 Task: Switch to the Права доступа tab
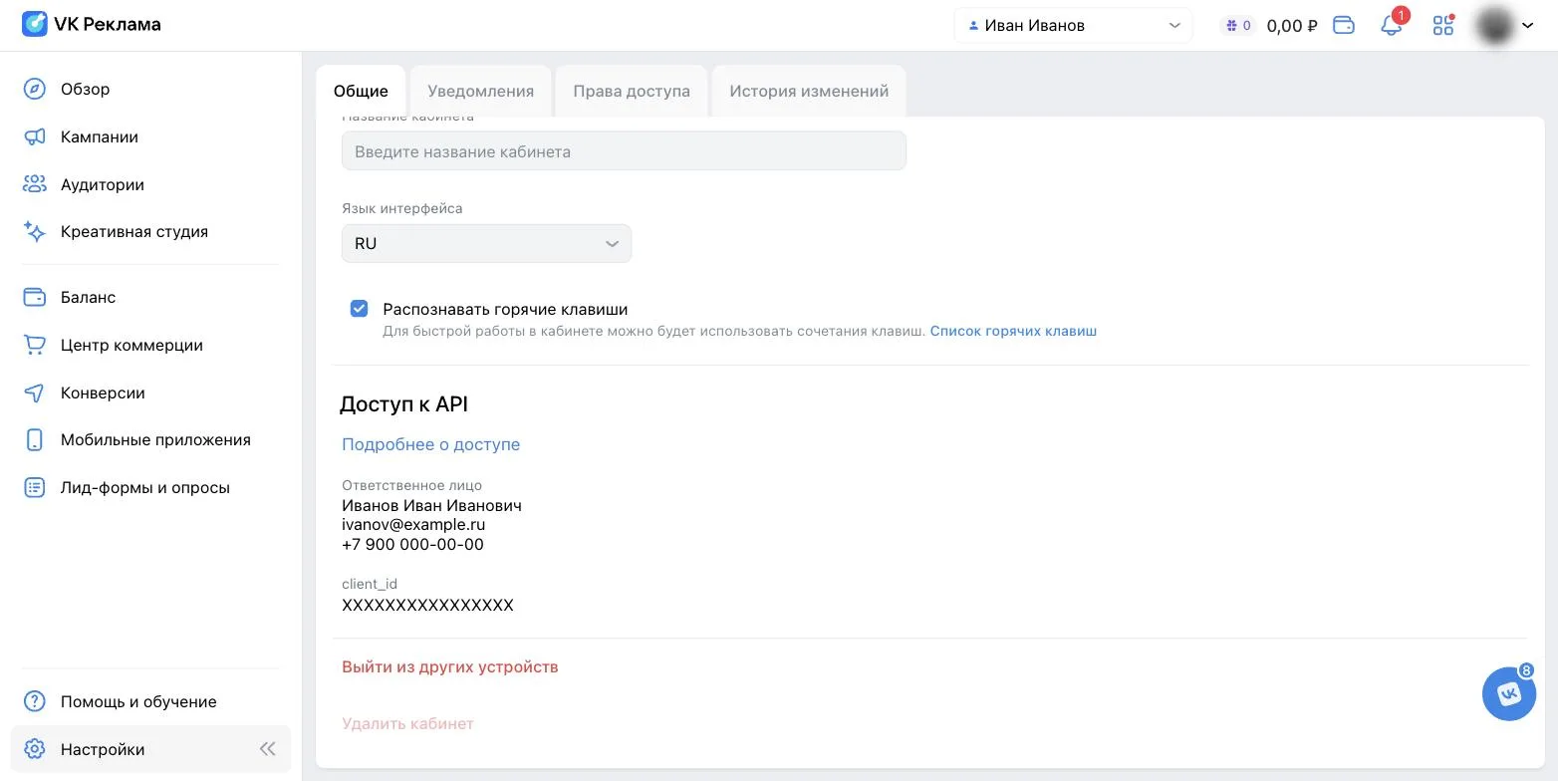632,91
